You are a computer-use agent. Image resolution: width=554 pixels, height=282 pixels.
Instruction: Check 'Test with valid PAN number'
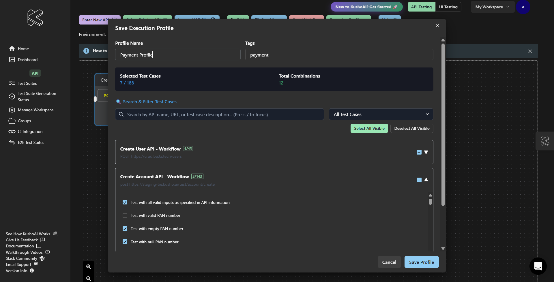125,215
